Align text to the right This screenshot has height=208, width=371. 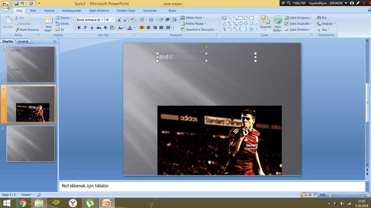point(155,28)
